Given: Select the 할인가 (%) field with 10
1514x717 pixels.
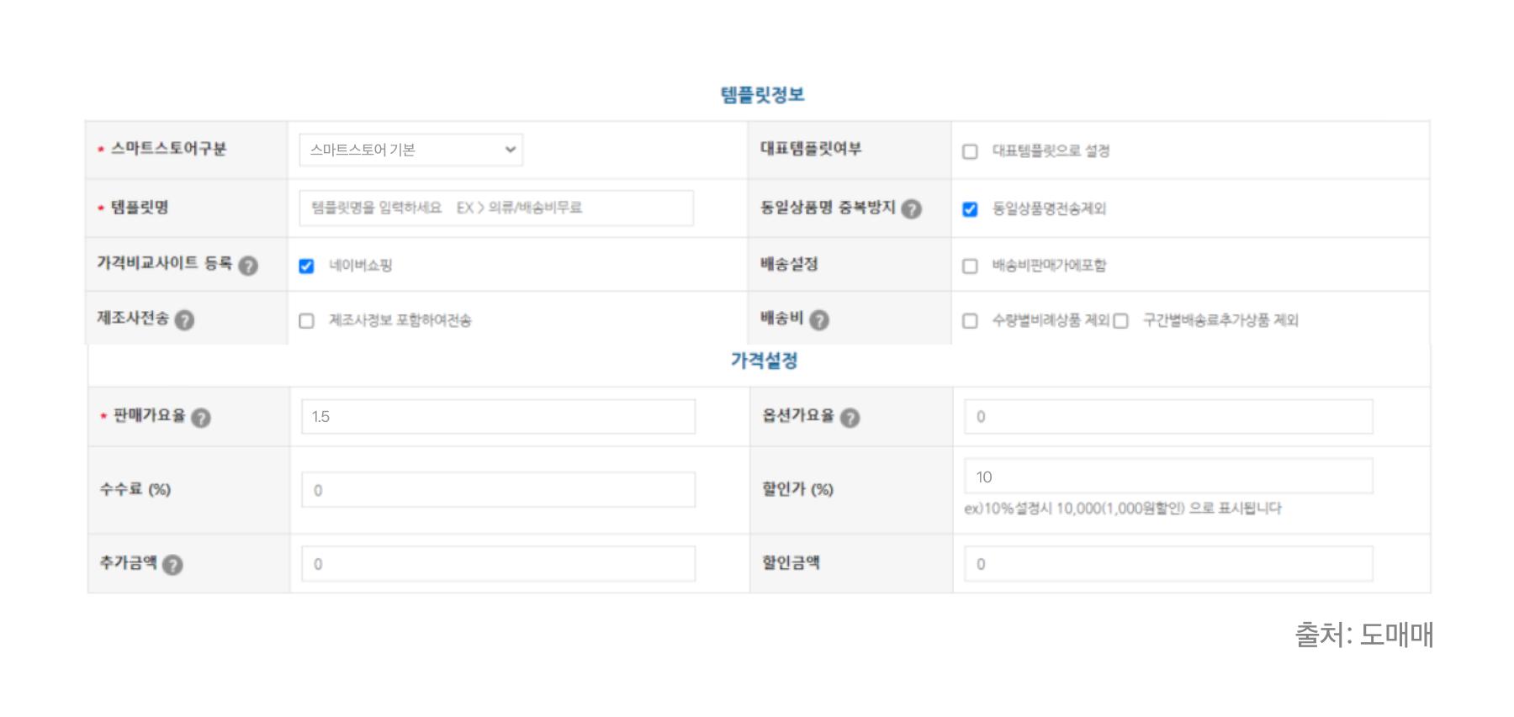Looking at the screenshot, I should click(1168, 477).
